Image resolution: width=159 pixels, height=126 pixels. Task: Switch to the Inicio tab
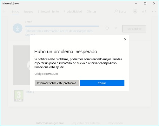(16, 11)
